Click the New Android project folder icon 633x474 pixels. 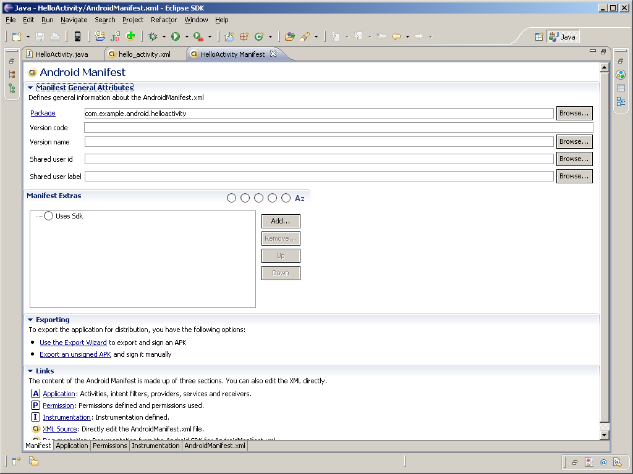coord(100,36)
